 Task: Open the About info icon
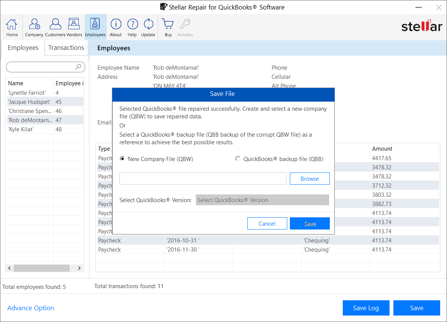click(x=116, y=27)
